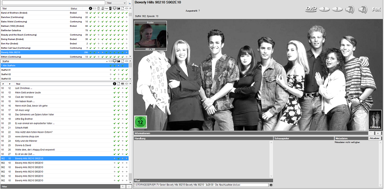Image resolution: width=384 pixels, height=189 pixels.
Task: Click the info column icon in series list header
Action: [90, 8]
